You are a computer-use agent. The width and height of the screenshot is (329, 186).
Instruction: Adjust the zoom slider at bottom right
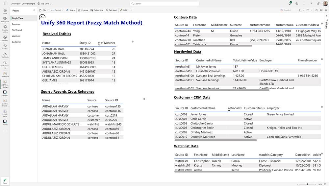tap(307, 184)
